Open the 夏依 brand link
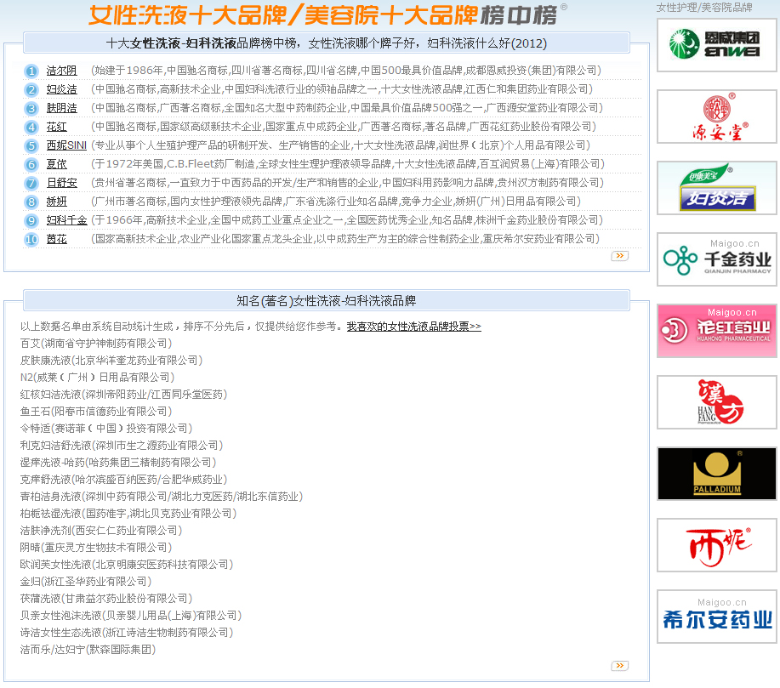This screenshot has height=688, width=780. click(57, 164)
